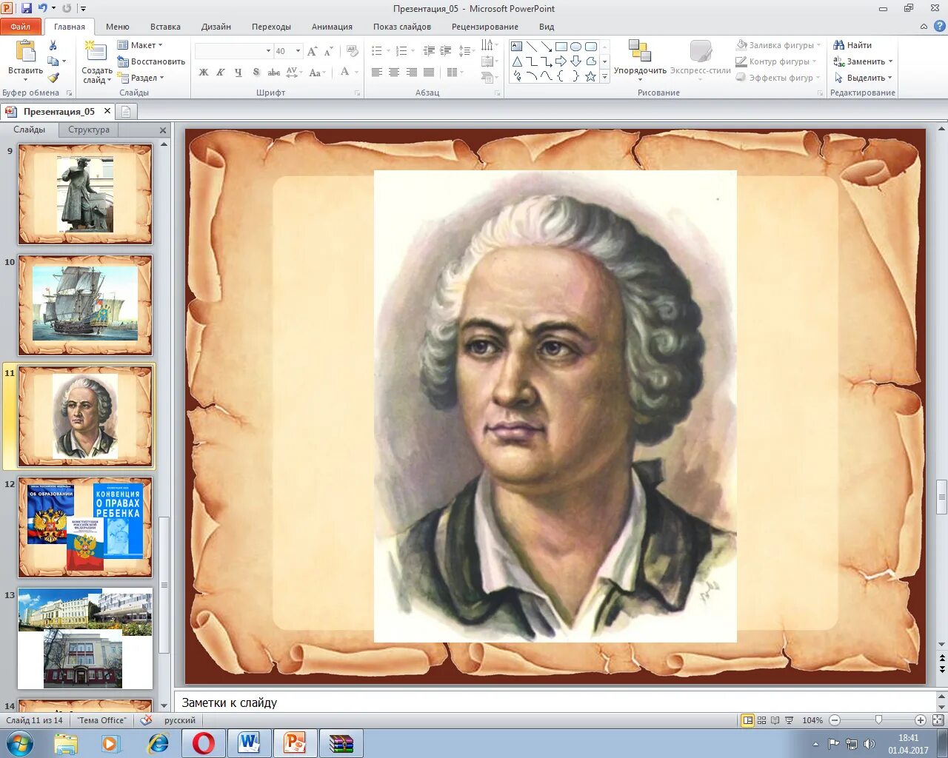Screen dimensions: 948x758
Task: Switch to the Анимация ribbon tab
Action: [x=332, y=27]
